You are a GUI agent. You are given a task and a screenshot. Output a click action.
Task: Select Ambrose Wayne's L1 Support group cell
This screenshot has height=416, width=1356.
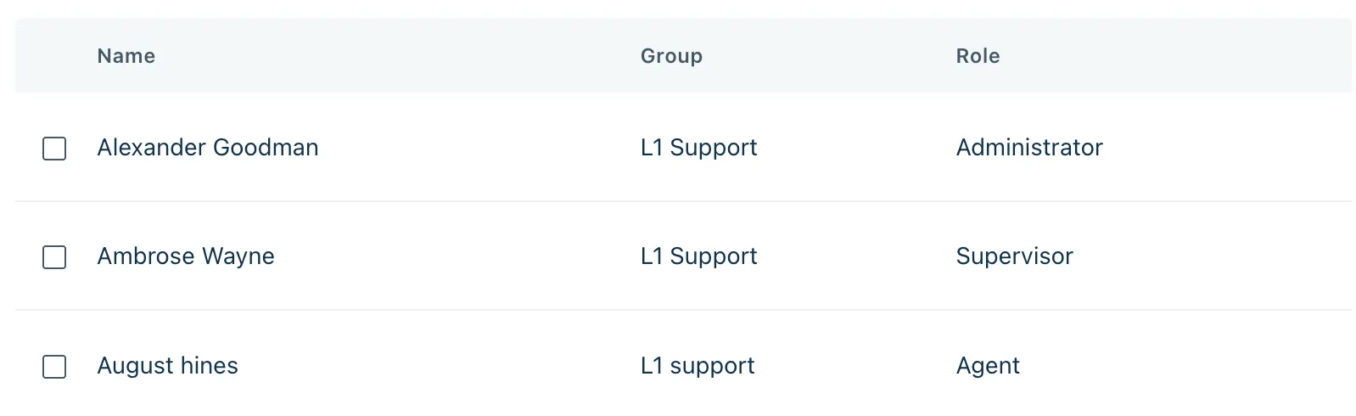point(698,256)
